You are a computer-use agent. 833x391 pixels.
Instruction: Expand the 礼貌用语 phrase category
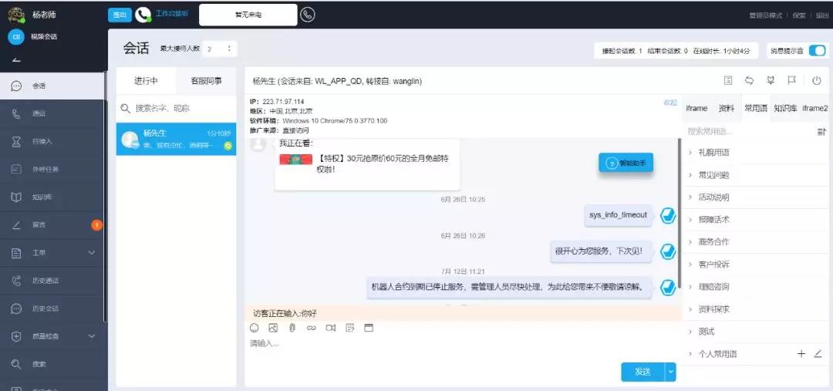coord(713,153)
